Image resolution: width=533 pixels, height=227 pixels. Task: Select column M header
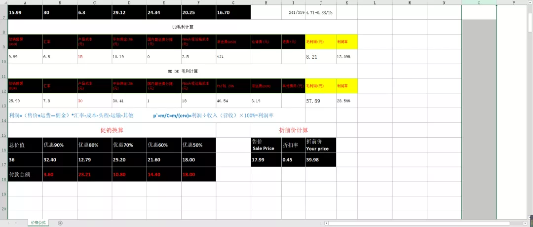[410, 2]
